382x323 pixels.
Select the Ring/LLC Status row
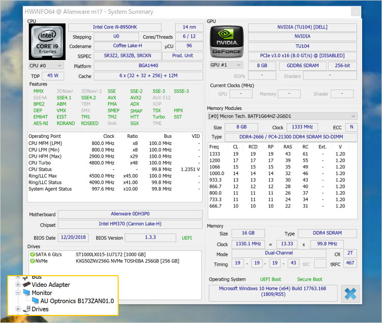[114, 183]
